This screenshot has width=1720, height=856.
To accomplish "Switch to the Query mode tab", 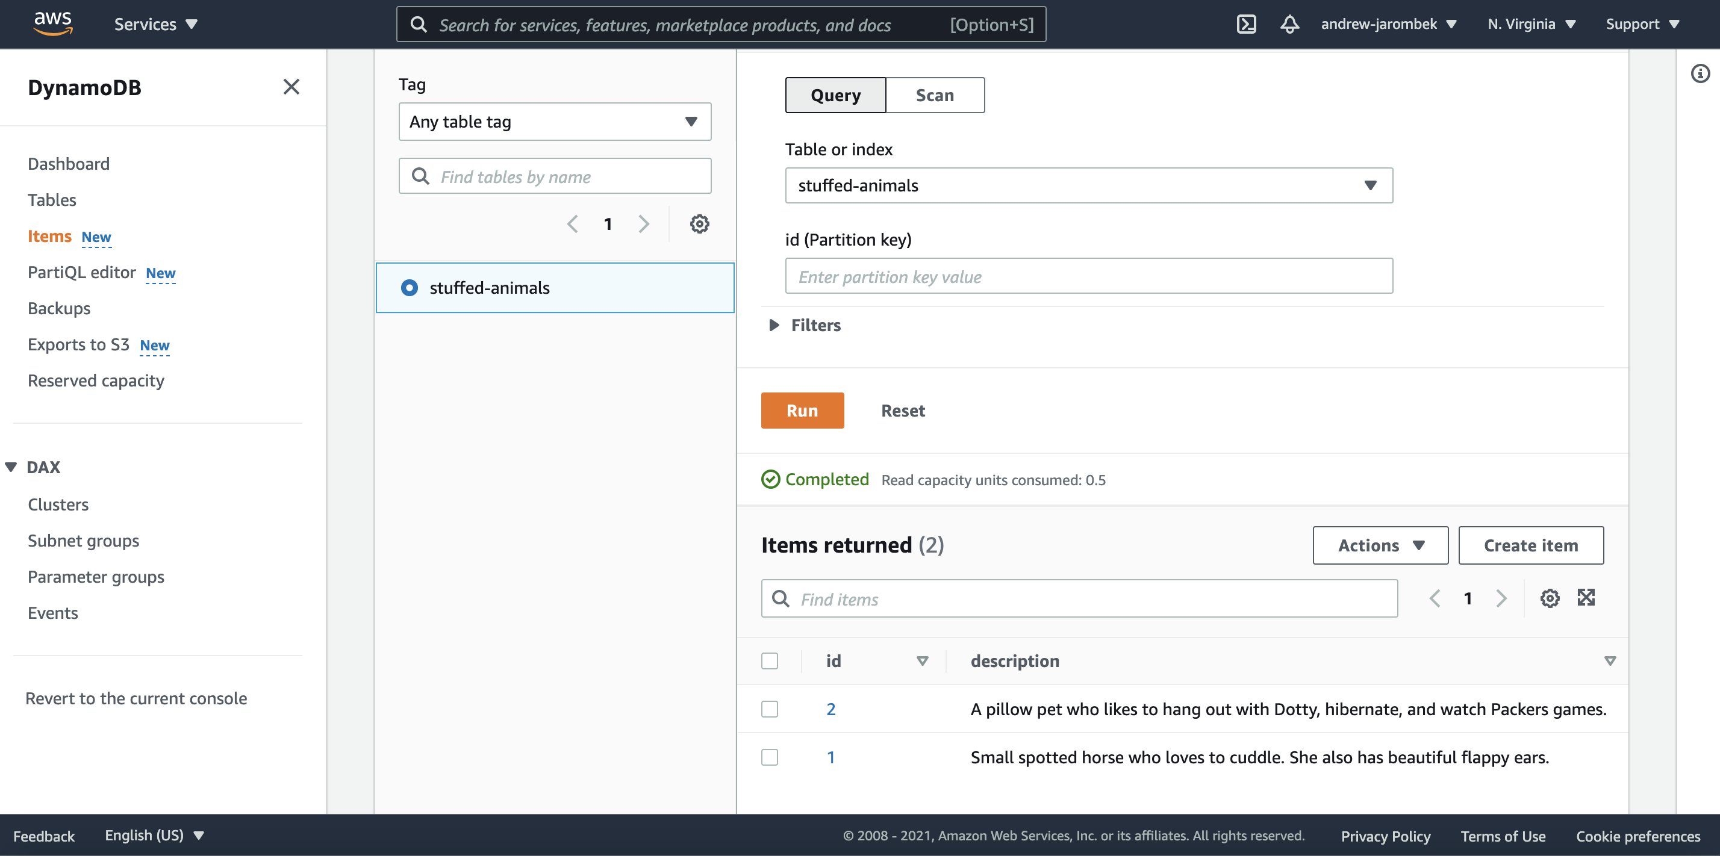I will point(835,95).
